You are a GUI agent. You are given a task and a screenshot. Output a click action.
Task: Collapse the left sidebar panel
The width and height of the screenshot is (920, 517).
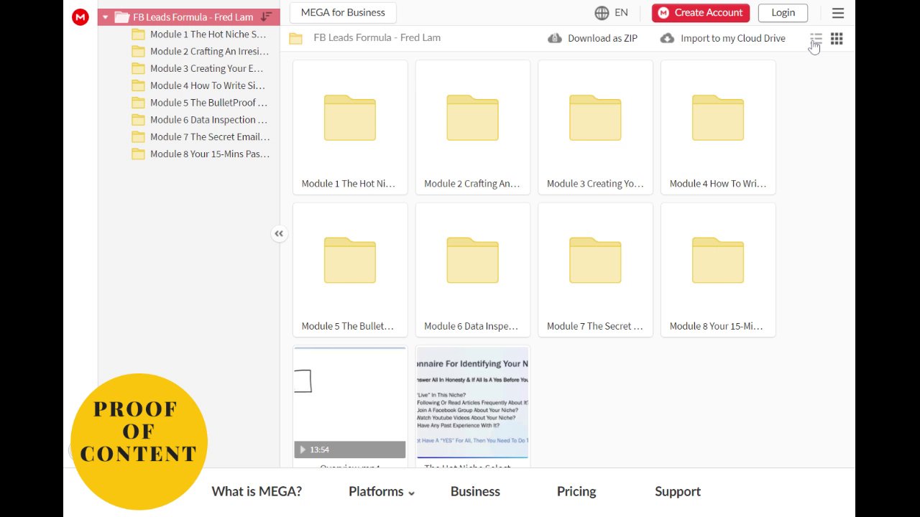[279, 233]
